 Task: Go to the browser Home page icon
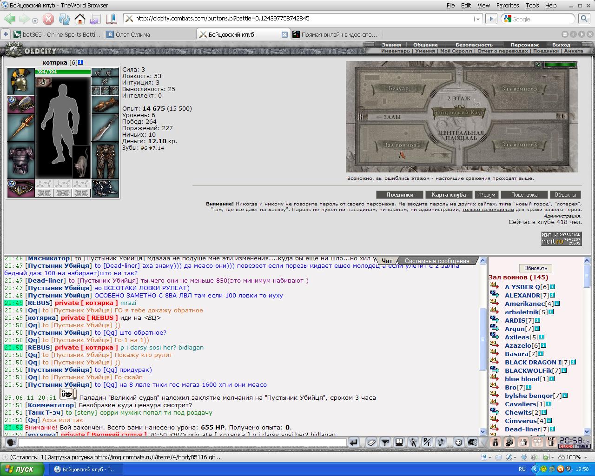80,19
